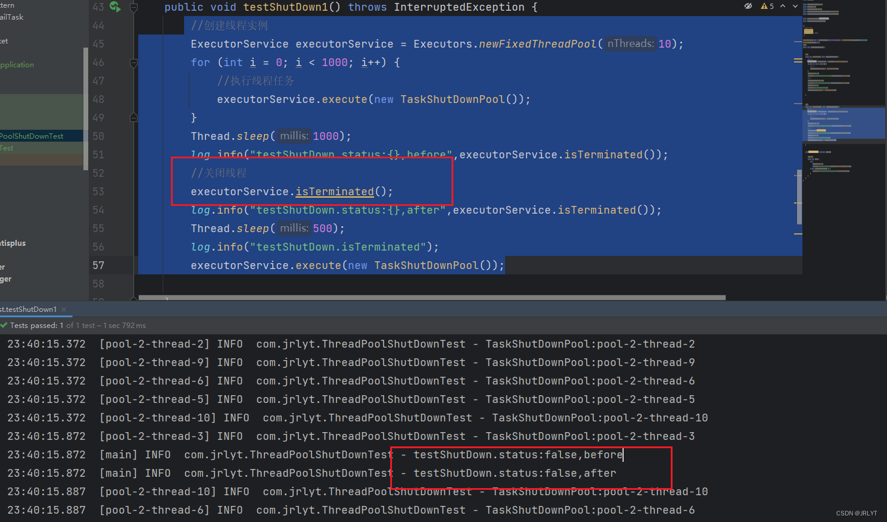Open the highlighting level eye icon

pos(748,5)
